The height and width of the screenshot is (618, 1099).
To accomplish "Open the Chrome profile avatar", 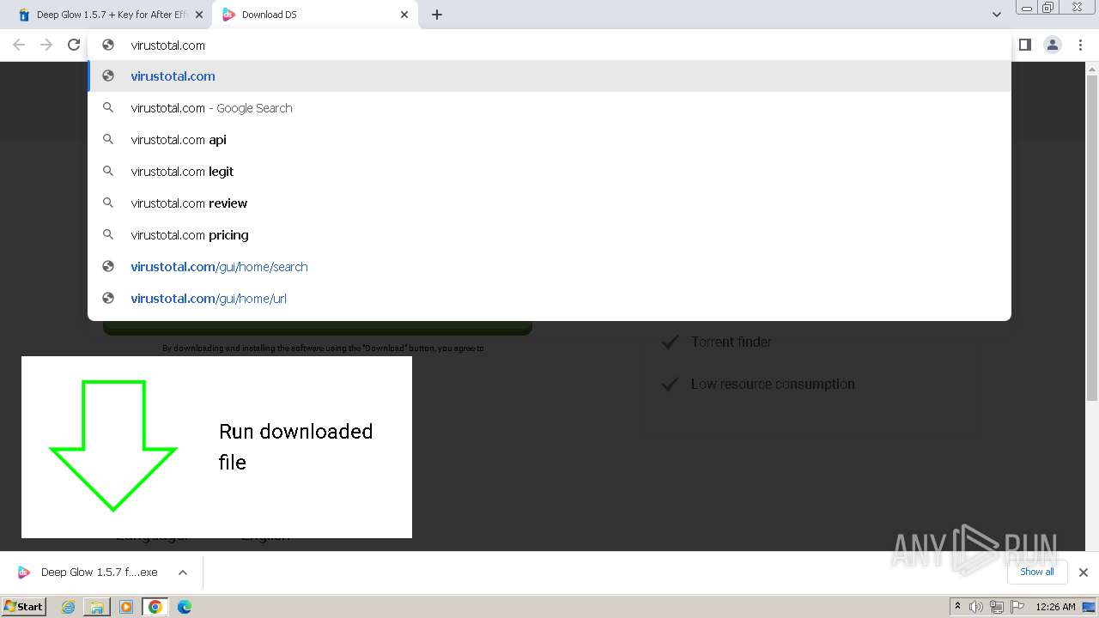I will [x=1053, y=45].
